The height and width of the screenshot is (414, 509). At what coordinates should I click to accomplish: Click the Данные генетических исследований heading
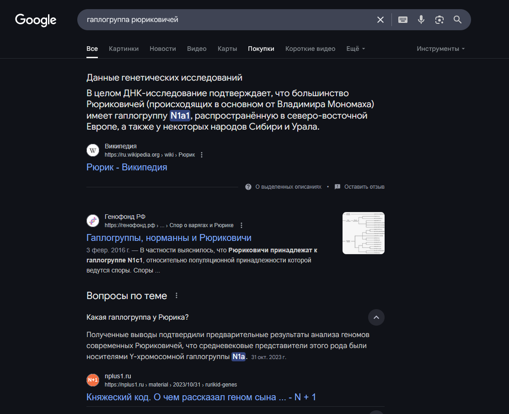tap(164, 78)
